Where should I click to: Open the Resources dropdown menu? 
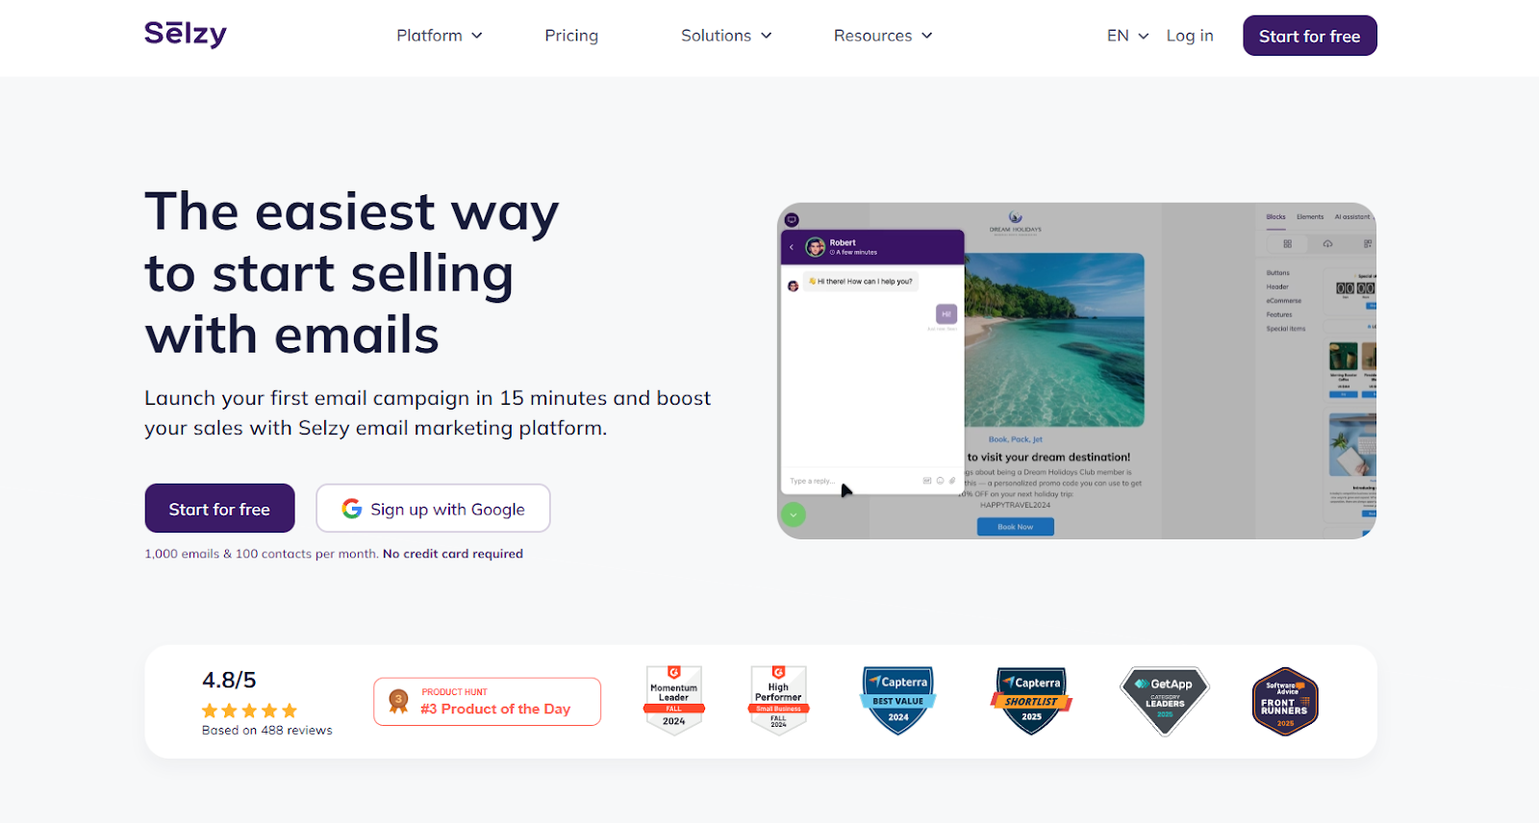coord(883,36)
